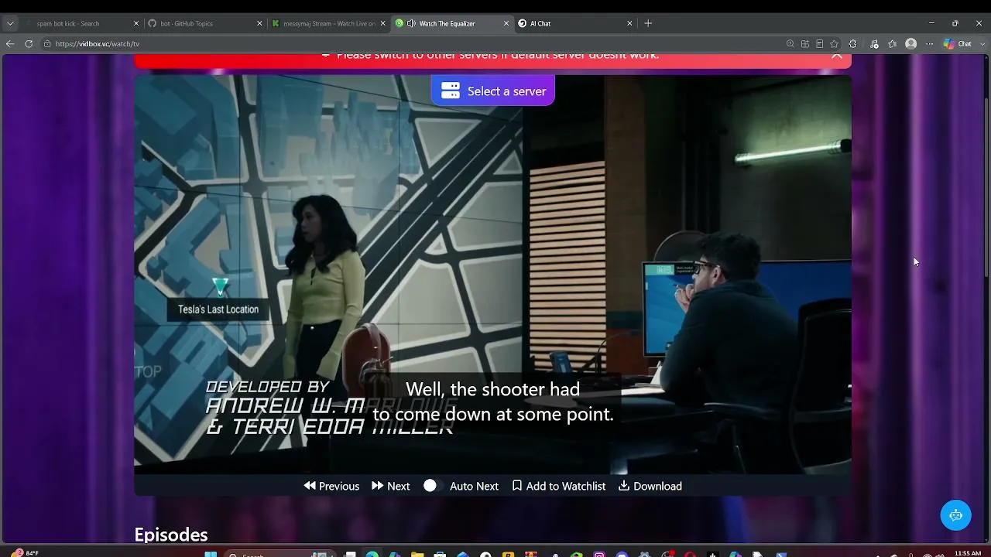Add this page to favorites

tap(834, 44)
